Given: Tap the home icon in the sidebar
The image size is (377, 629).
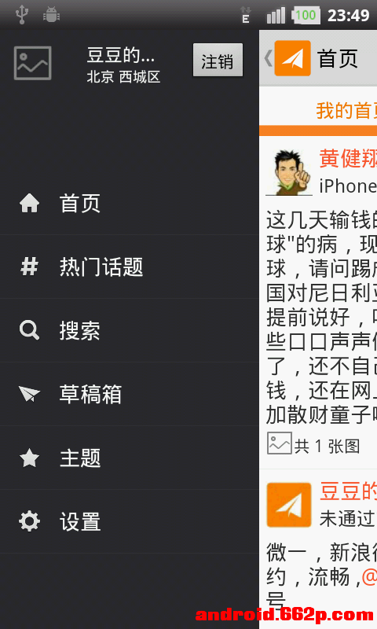Looking at the screenshot, I should (30, 203).
